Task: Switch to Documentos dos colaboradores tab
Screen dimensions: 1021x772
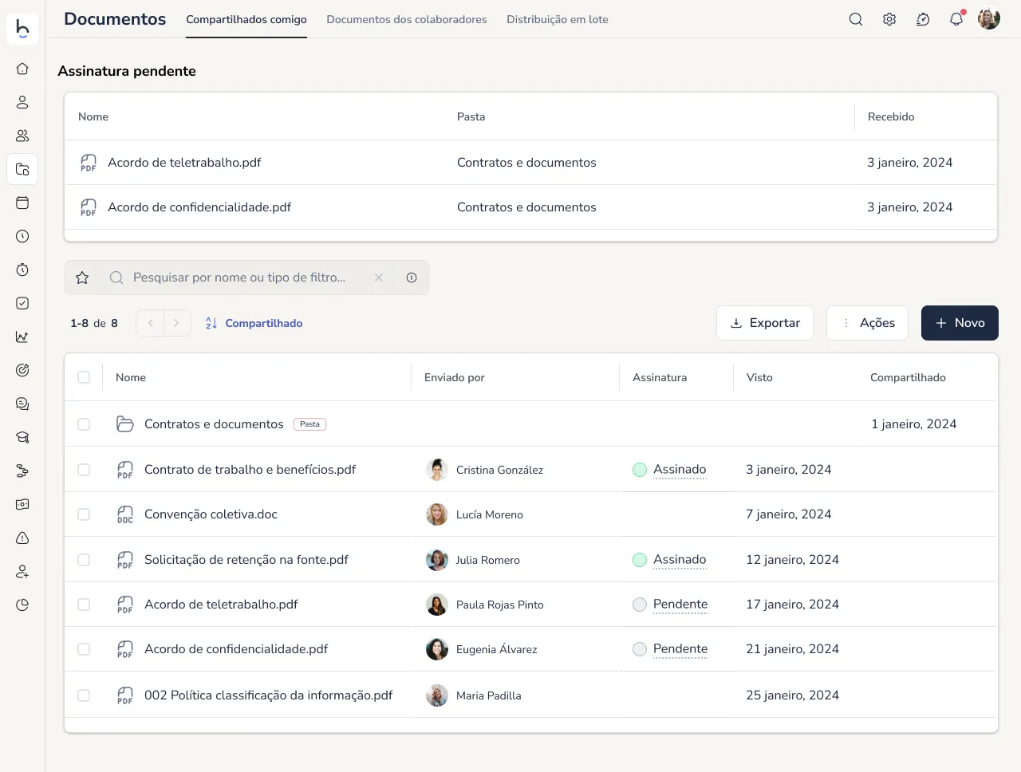Action: pos(407,19)
